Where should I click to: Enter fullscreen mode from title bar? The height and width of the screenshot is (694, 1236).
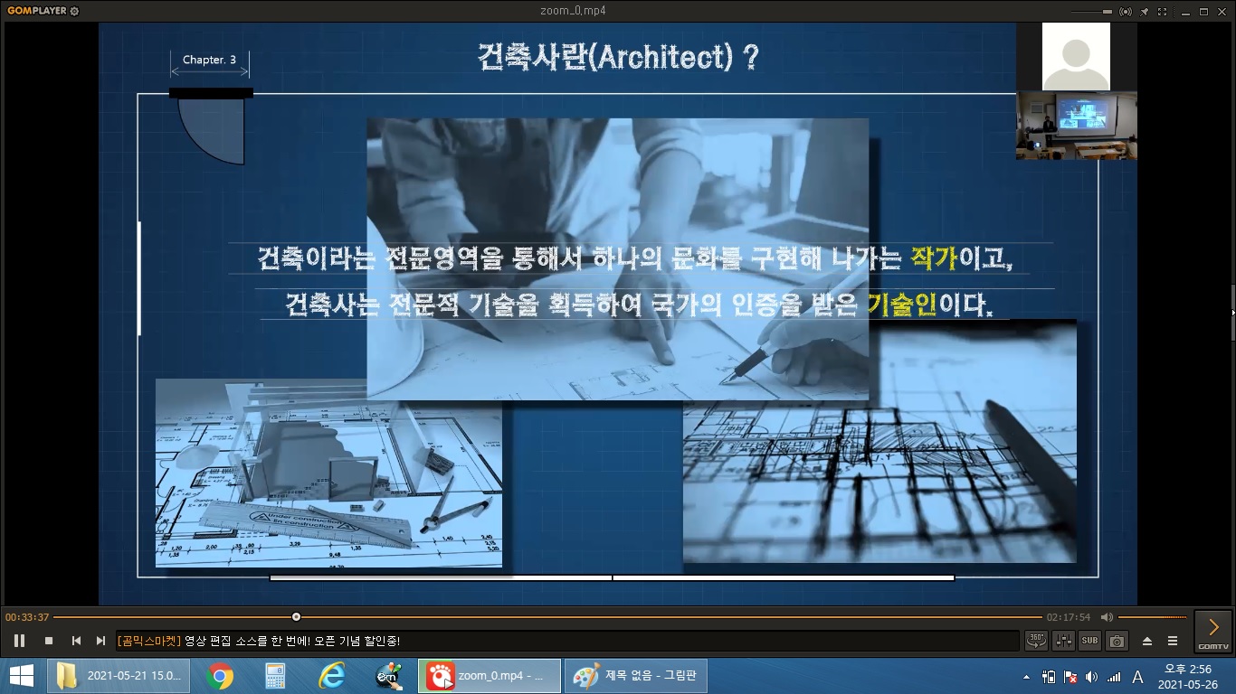click(1164, 12)
